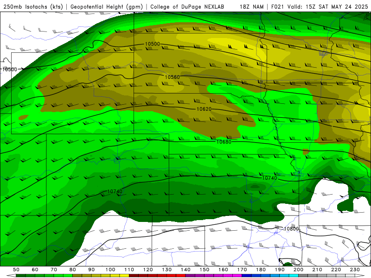Click the 150 label on the color scale
371x278 pixels.
pyautogui.click(x=205, y=270)
